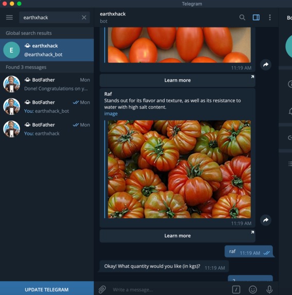This screenshot has width=292, height=295.
Task: Click the green macOS fullscreen button
Action: coord(19,4)
